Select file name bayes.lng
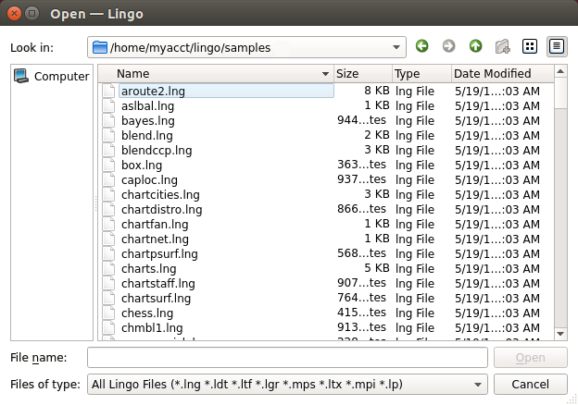 [148, 120]
